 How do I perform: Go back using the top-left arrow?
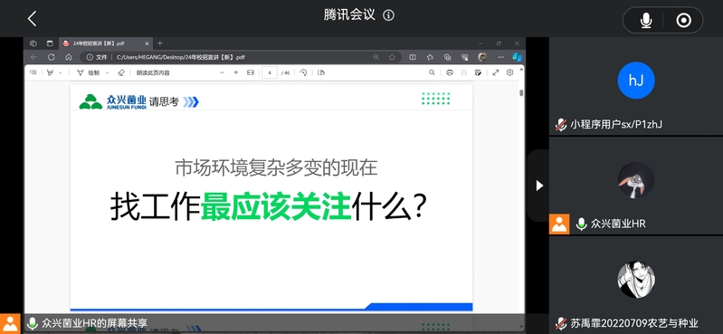32,18
